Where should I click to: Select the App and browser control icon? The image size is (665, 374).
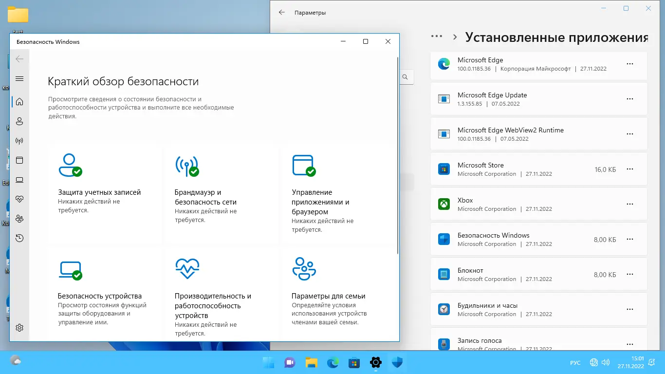[x=19, y=160]
